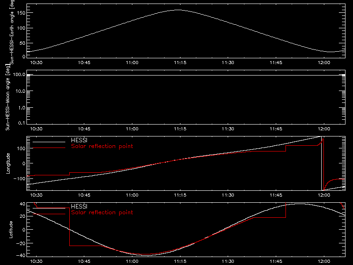This screenshot has height=265, width=353.
Task: Click the 100 tick on Earth angle plot
Action: (21, 28)
